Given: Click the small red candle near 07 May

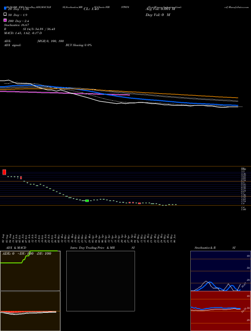Looking at the screenshot, I should pos(140,203).
